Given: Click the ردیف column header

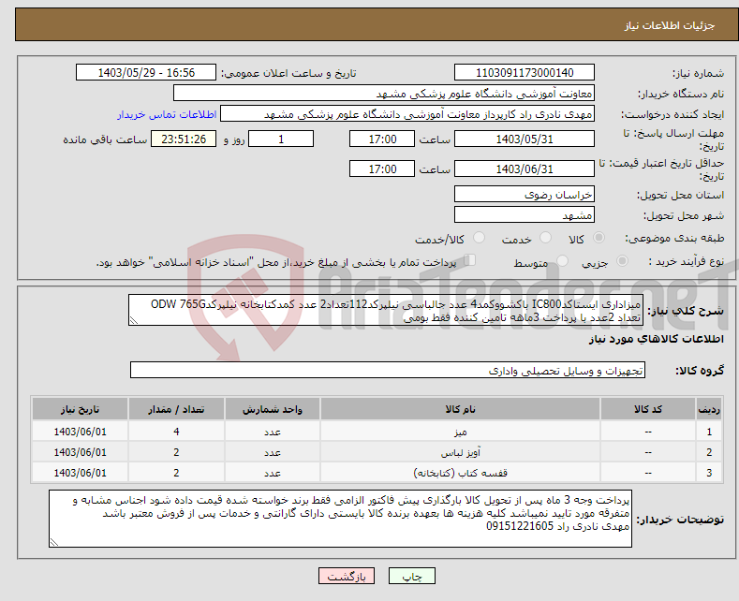Looking at the screenshot, I should (x=709, y=409).
